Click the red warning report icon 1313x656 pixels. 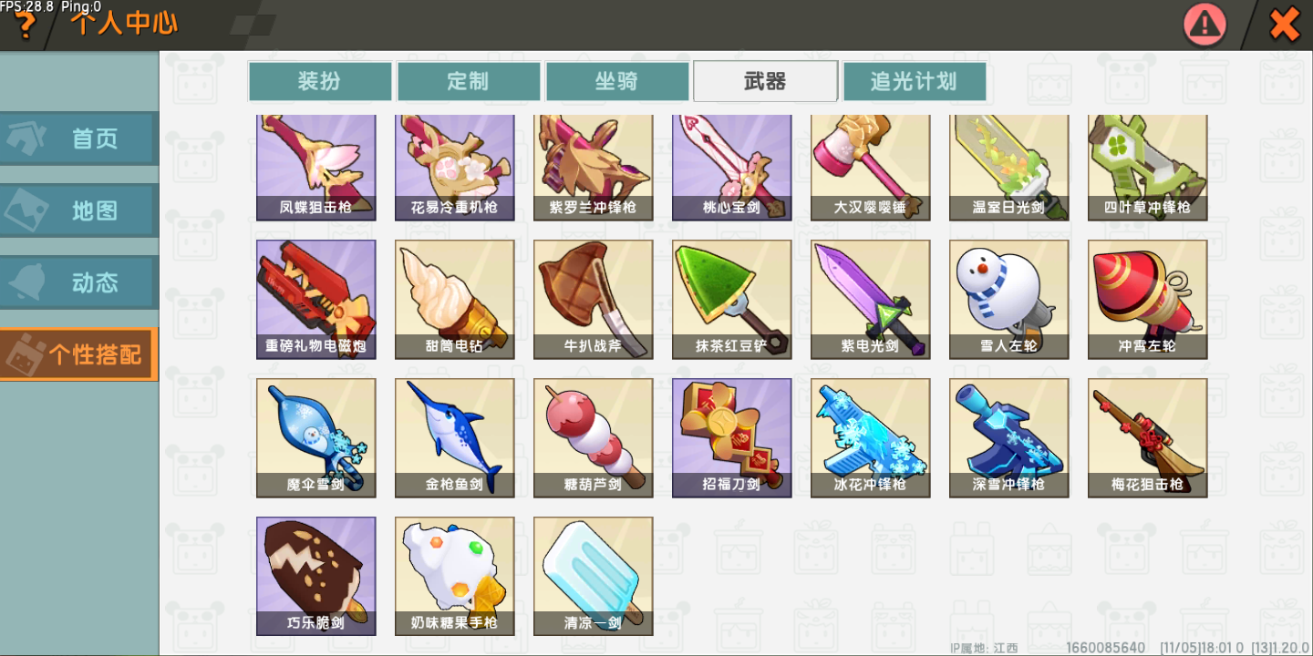1204,25
